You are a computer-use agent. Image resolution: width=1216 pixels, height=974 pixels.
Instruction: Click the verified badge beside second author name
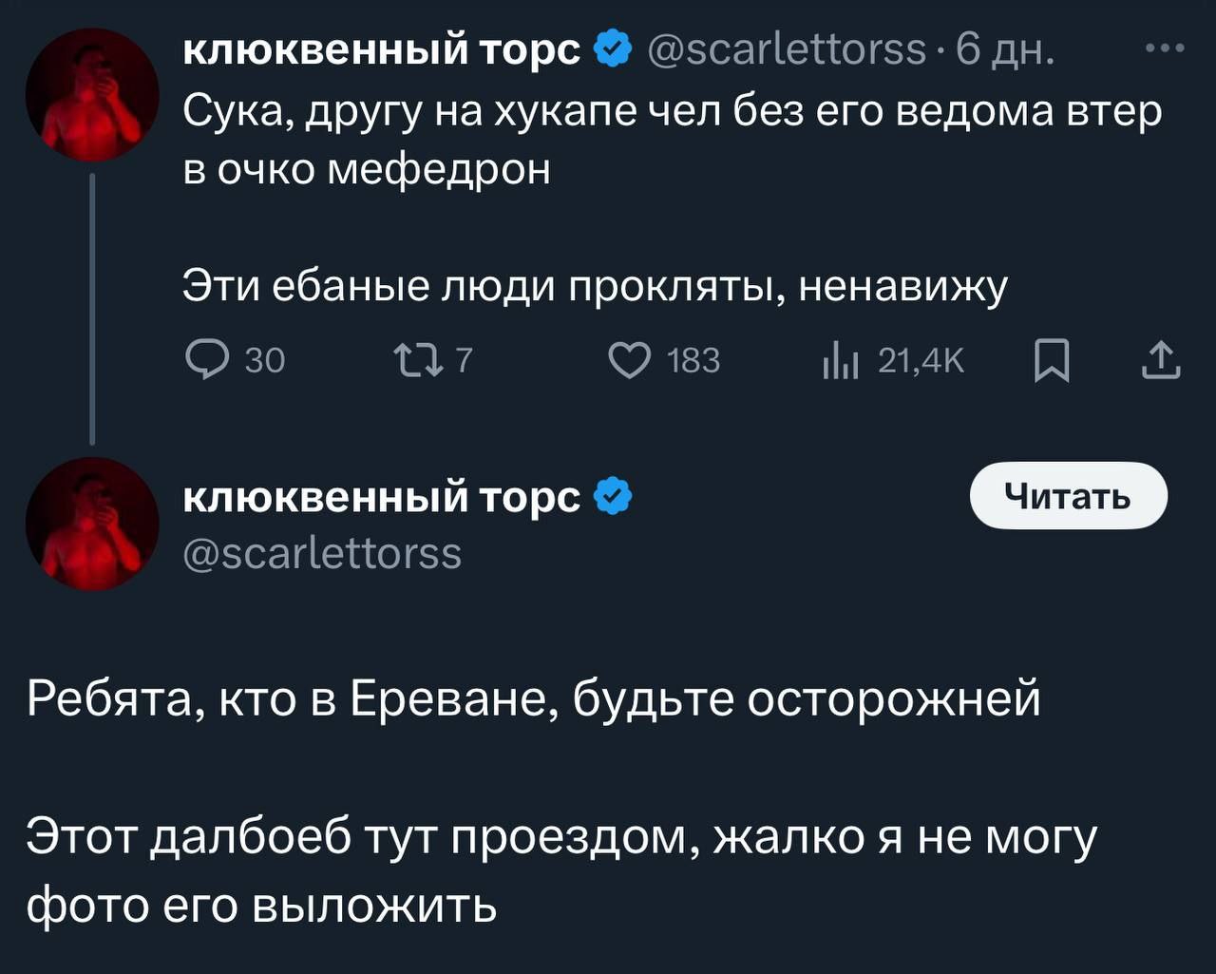click(612, 497)
